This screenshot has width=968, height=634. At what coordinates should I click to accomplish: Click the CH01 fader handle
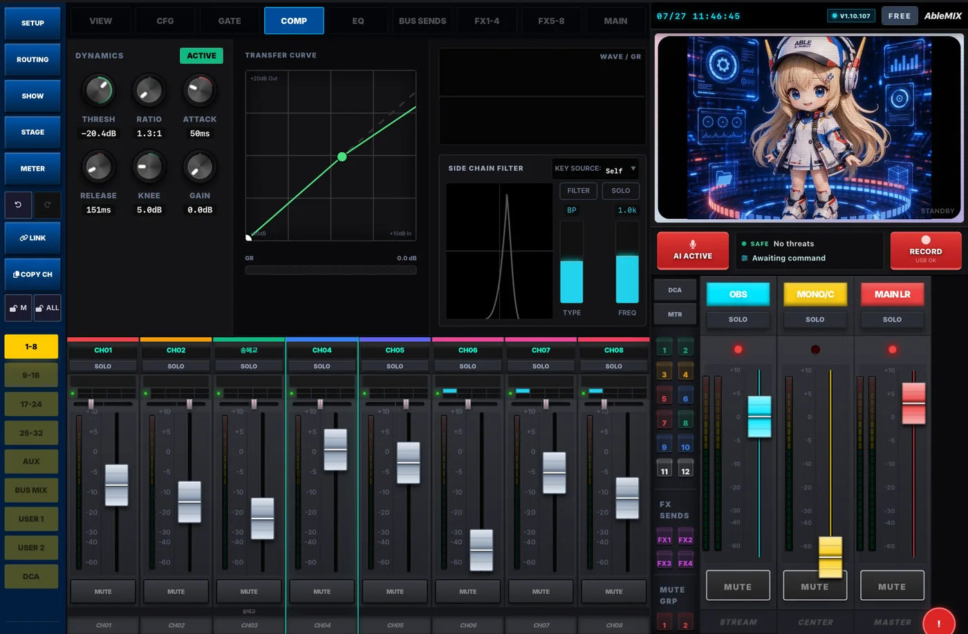tap(116, 485)
